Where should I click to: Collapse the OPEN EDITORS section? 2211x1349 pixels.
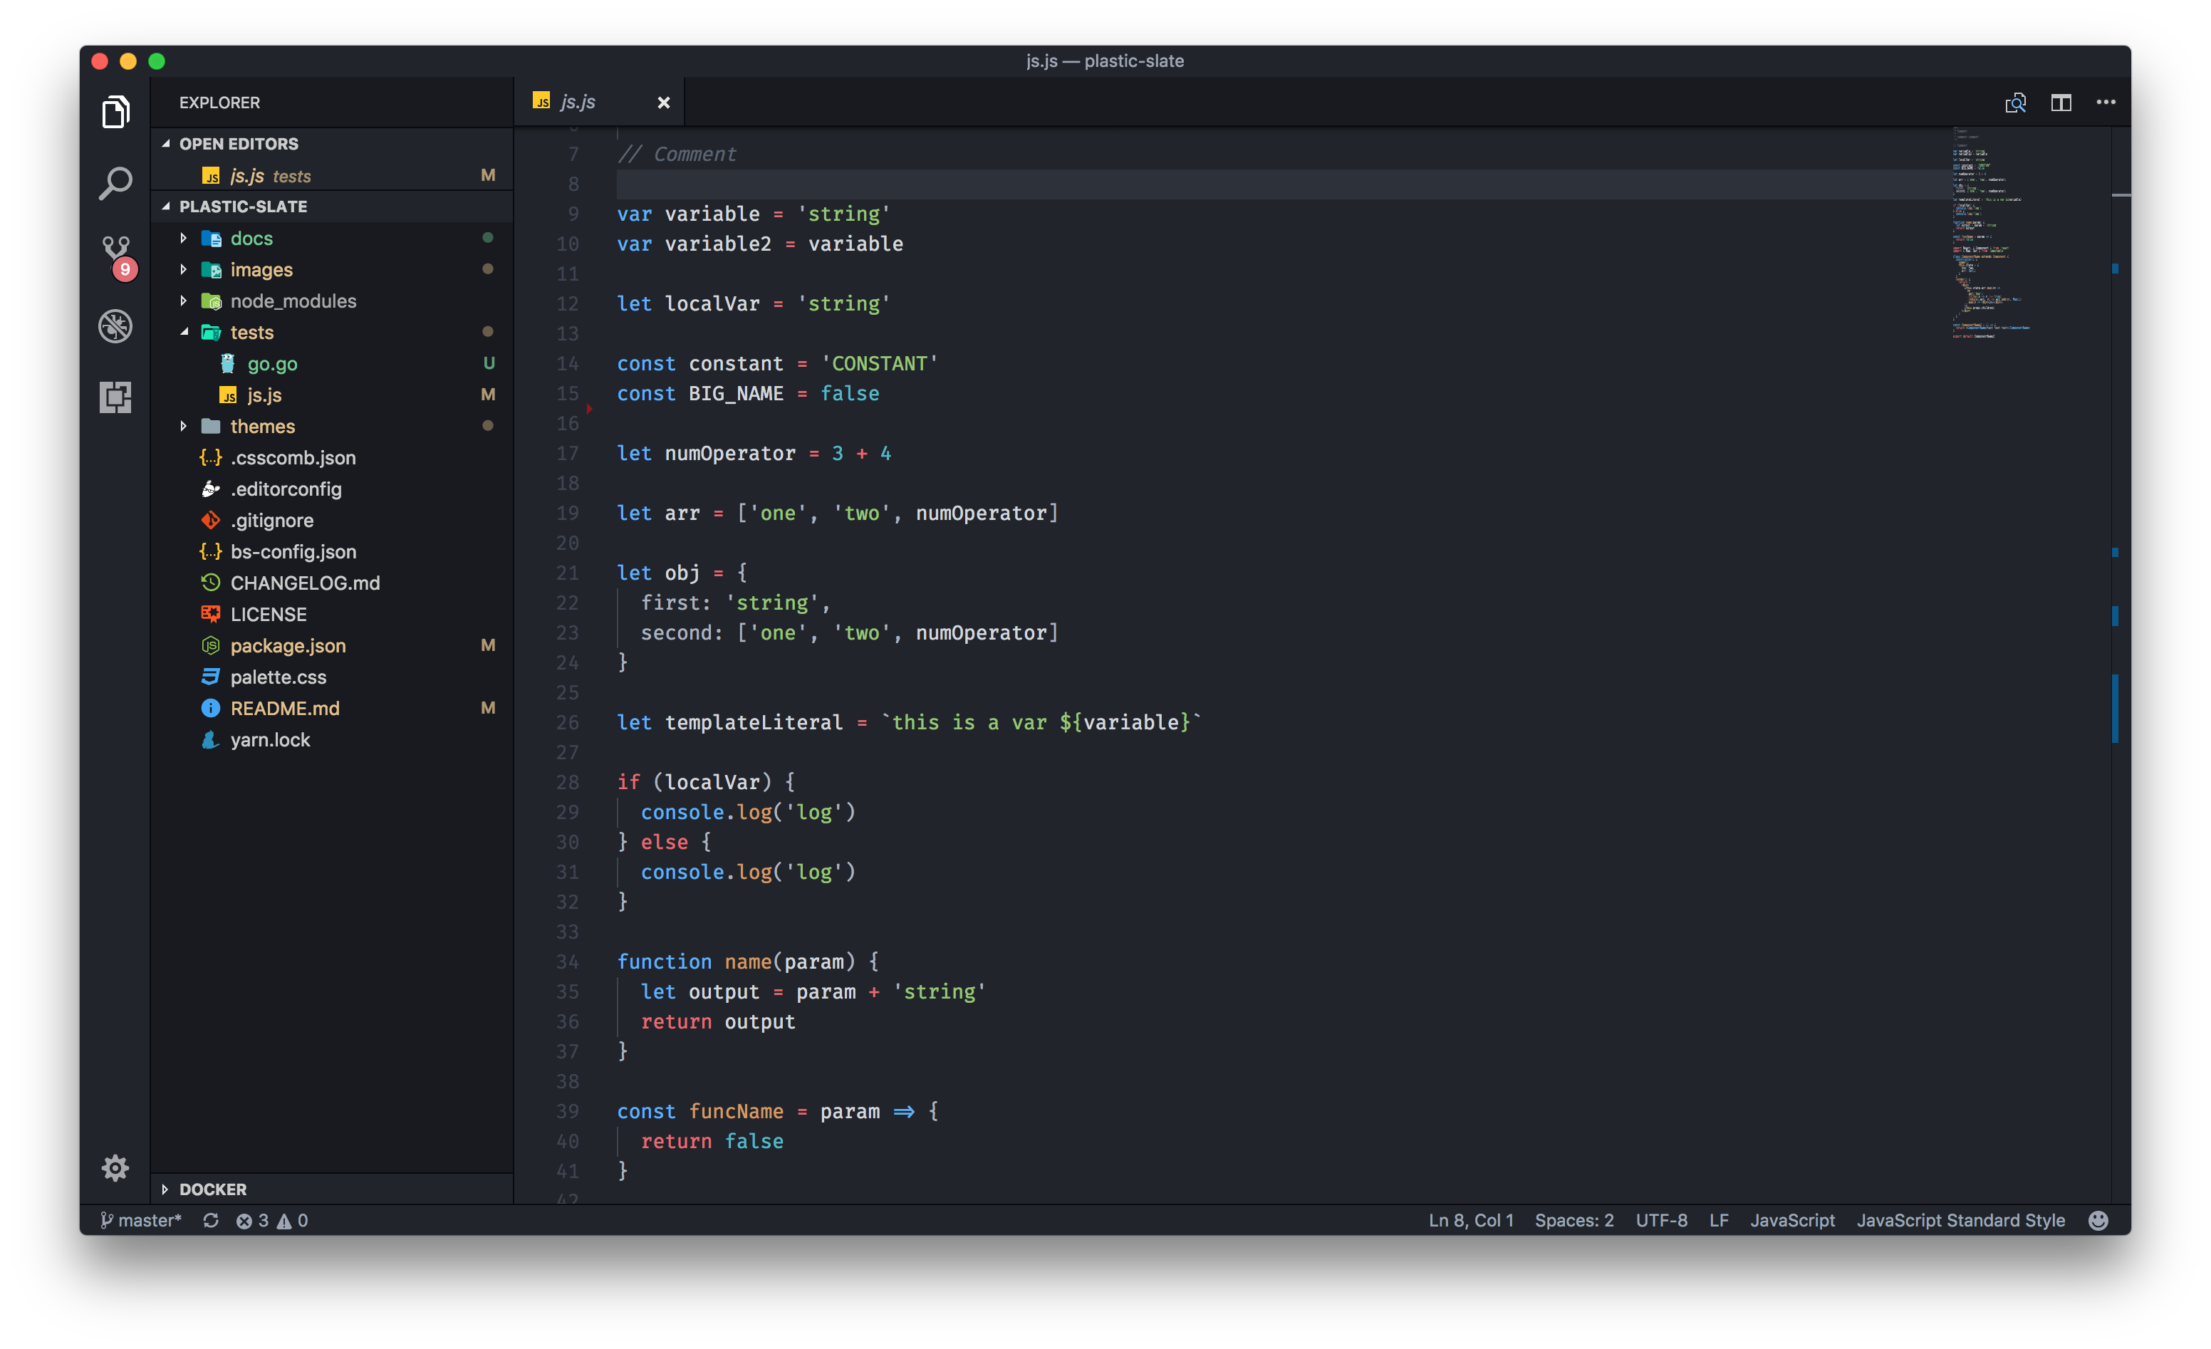coord(238,144)
